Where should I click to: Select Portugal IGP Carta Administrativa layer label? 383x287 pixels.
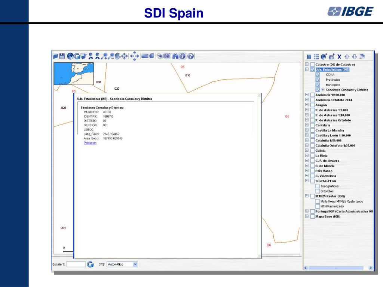pyautogui.click(x=344, y=212)
